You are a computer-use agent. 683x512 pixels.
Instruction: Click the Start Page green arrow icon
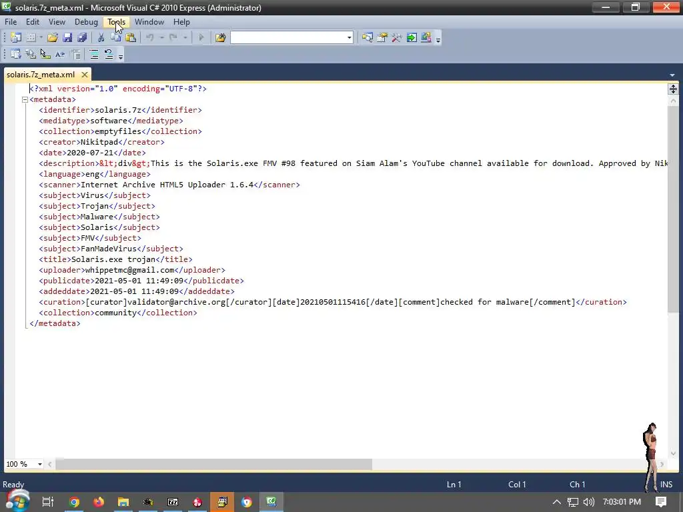pos(412,38)
